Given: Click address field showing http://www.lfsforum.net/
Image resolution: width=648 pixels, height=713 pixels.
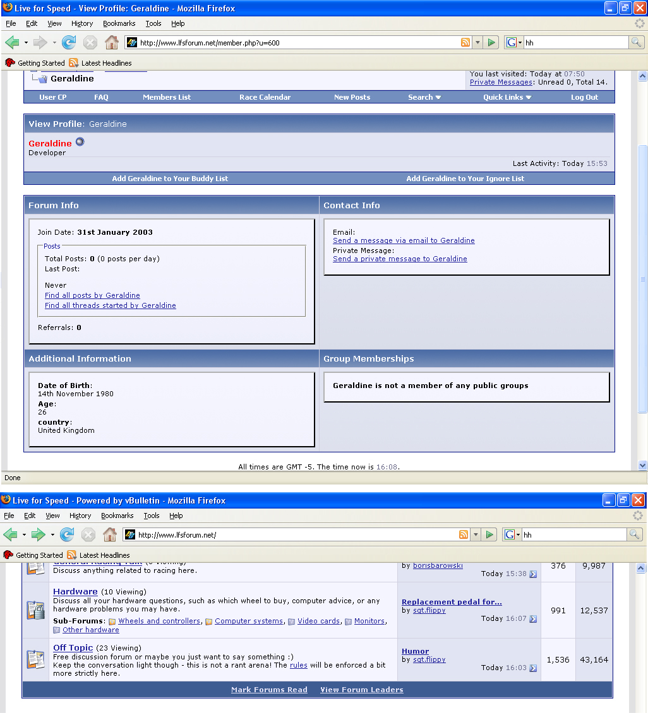Looking at the screenshot, I should coord(297,535).
